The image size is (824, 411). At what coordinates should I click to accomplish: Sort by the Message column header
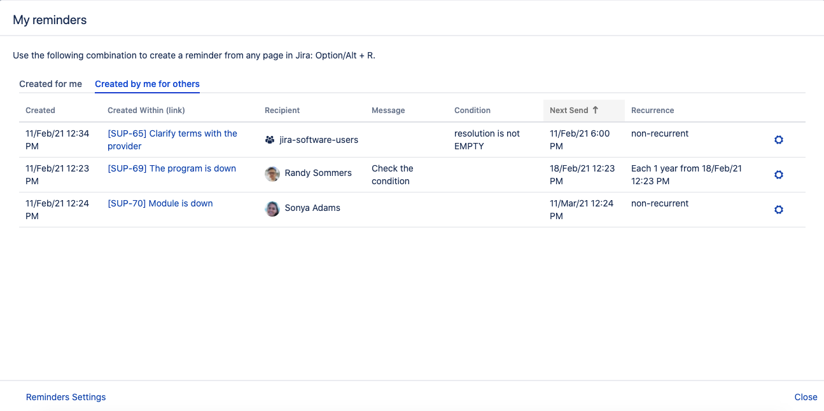click(x=388, y=111)
